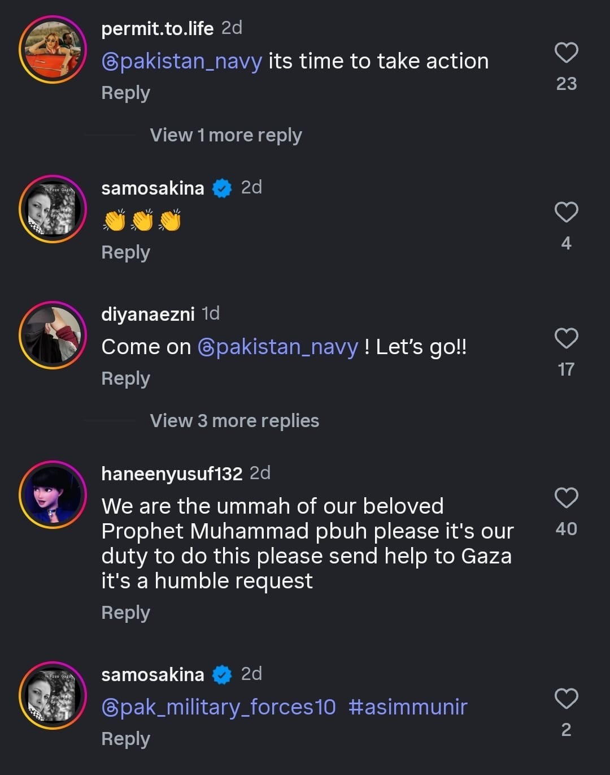This screenshot has height=775, width=610.
Task: Open permit.to.life's profile picture
Action: (x=53, y=50)
